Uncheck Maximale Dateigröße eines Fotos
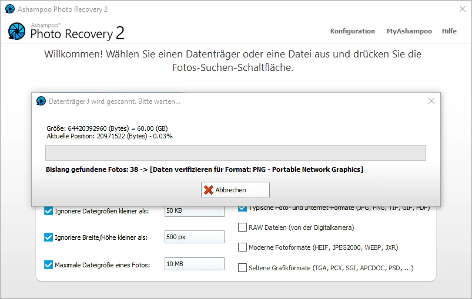This screenshot has height=299, width=472. pyautogui.click(x=48, y=265)
